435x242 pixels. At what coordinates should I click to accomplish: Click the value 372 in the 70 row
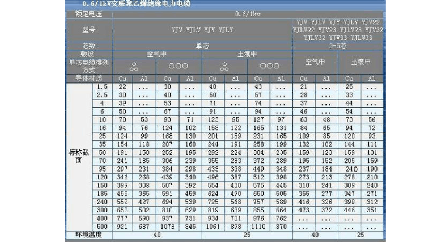[x=258, y=161]
